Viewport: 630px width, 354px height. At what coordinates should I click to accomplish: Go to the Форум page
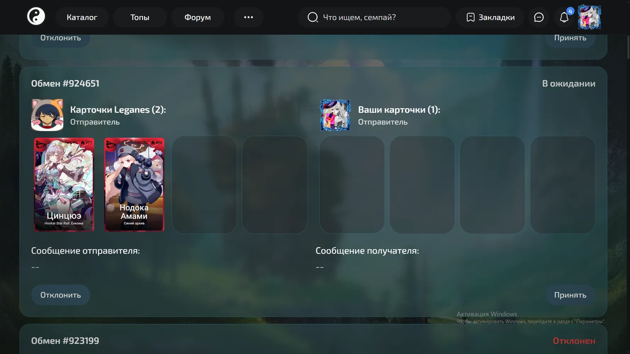pos(197,17)
